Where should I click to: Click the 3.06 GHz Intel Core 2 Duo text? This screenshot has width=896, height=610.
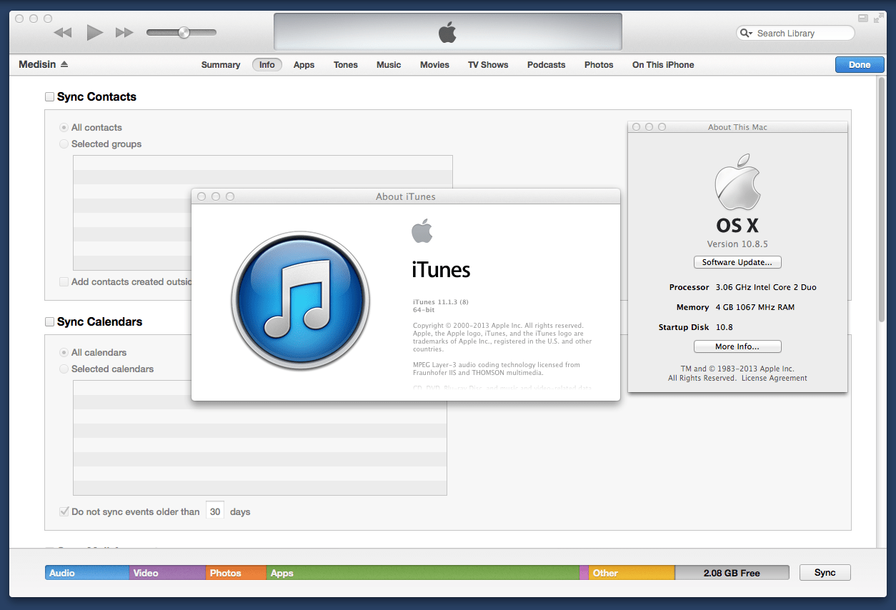pos(766,287)
